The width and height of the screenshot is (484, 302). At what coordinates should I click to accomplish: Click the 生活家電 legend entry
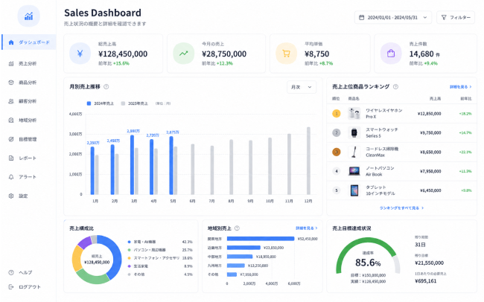tap(160, 266)
